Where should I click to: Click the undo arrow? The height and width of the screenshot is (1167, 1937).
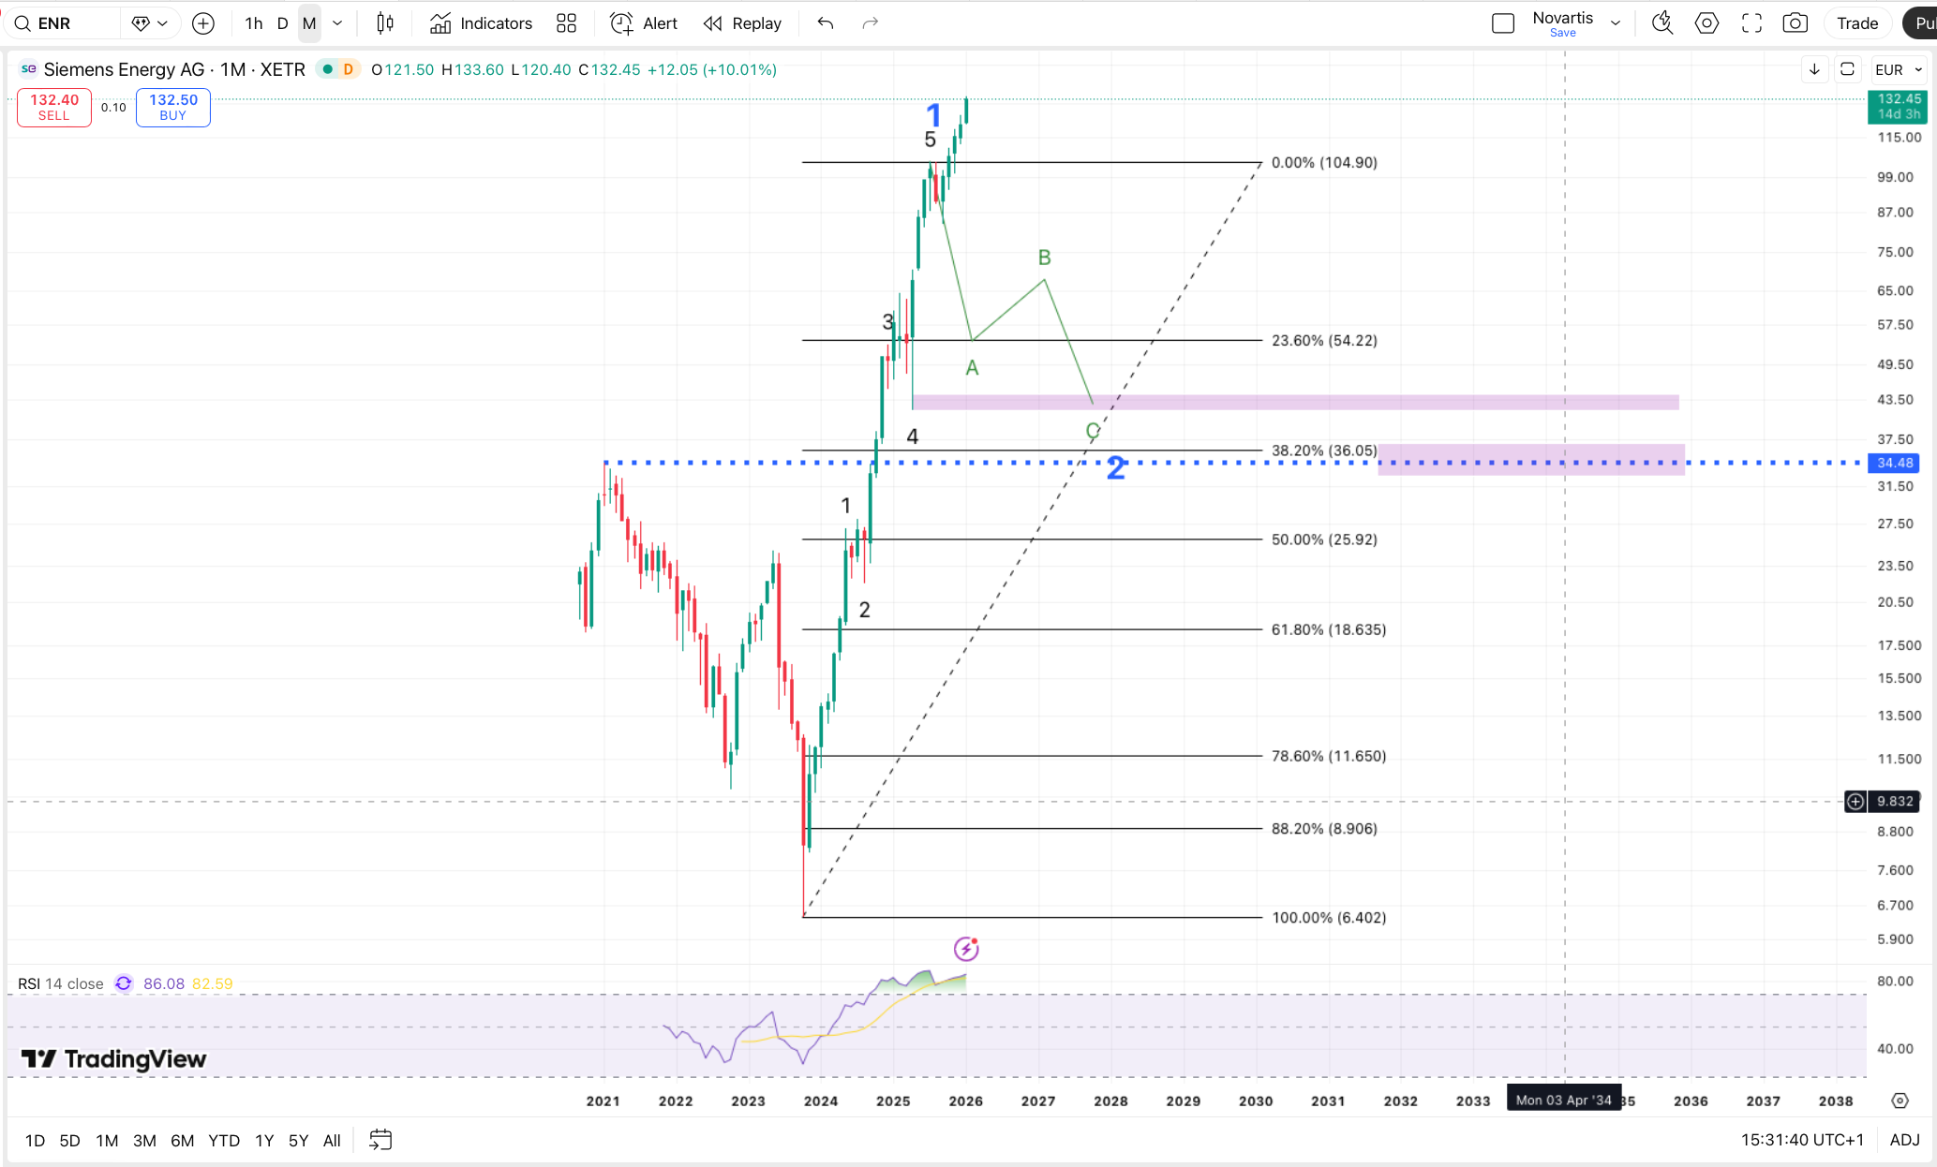pyautogui.click(x=825, y=23)
